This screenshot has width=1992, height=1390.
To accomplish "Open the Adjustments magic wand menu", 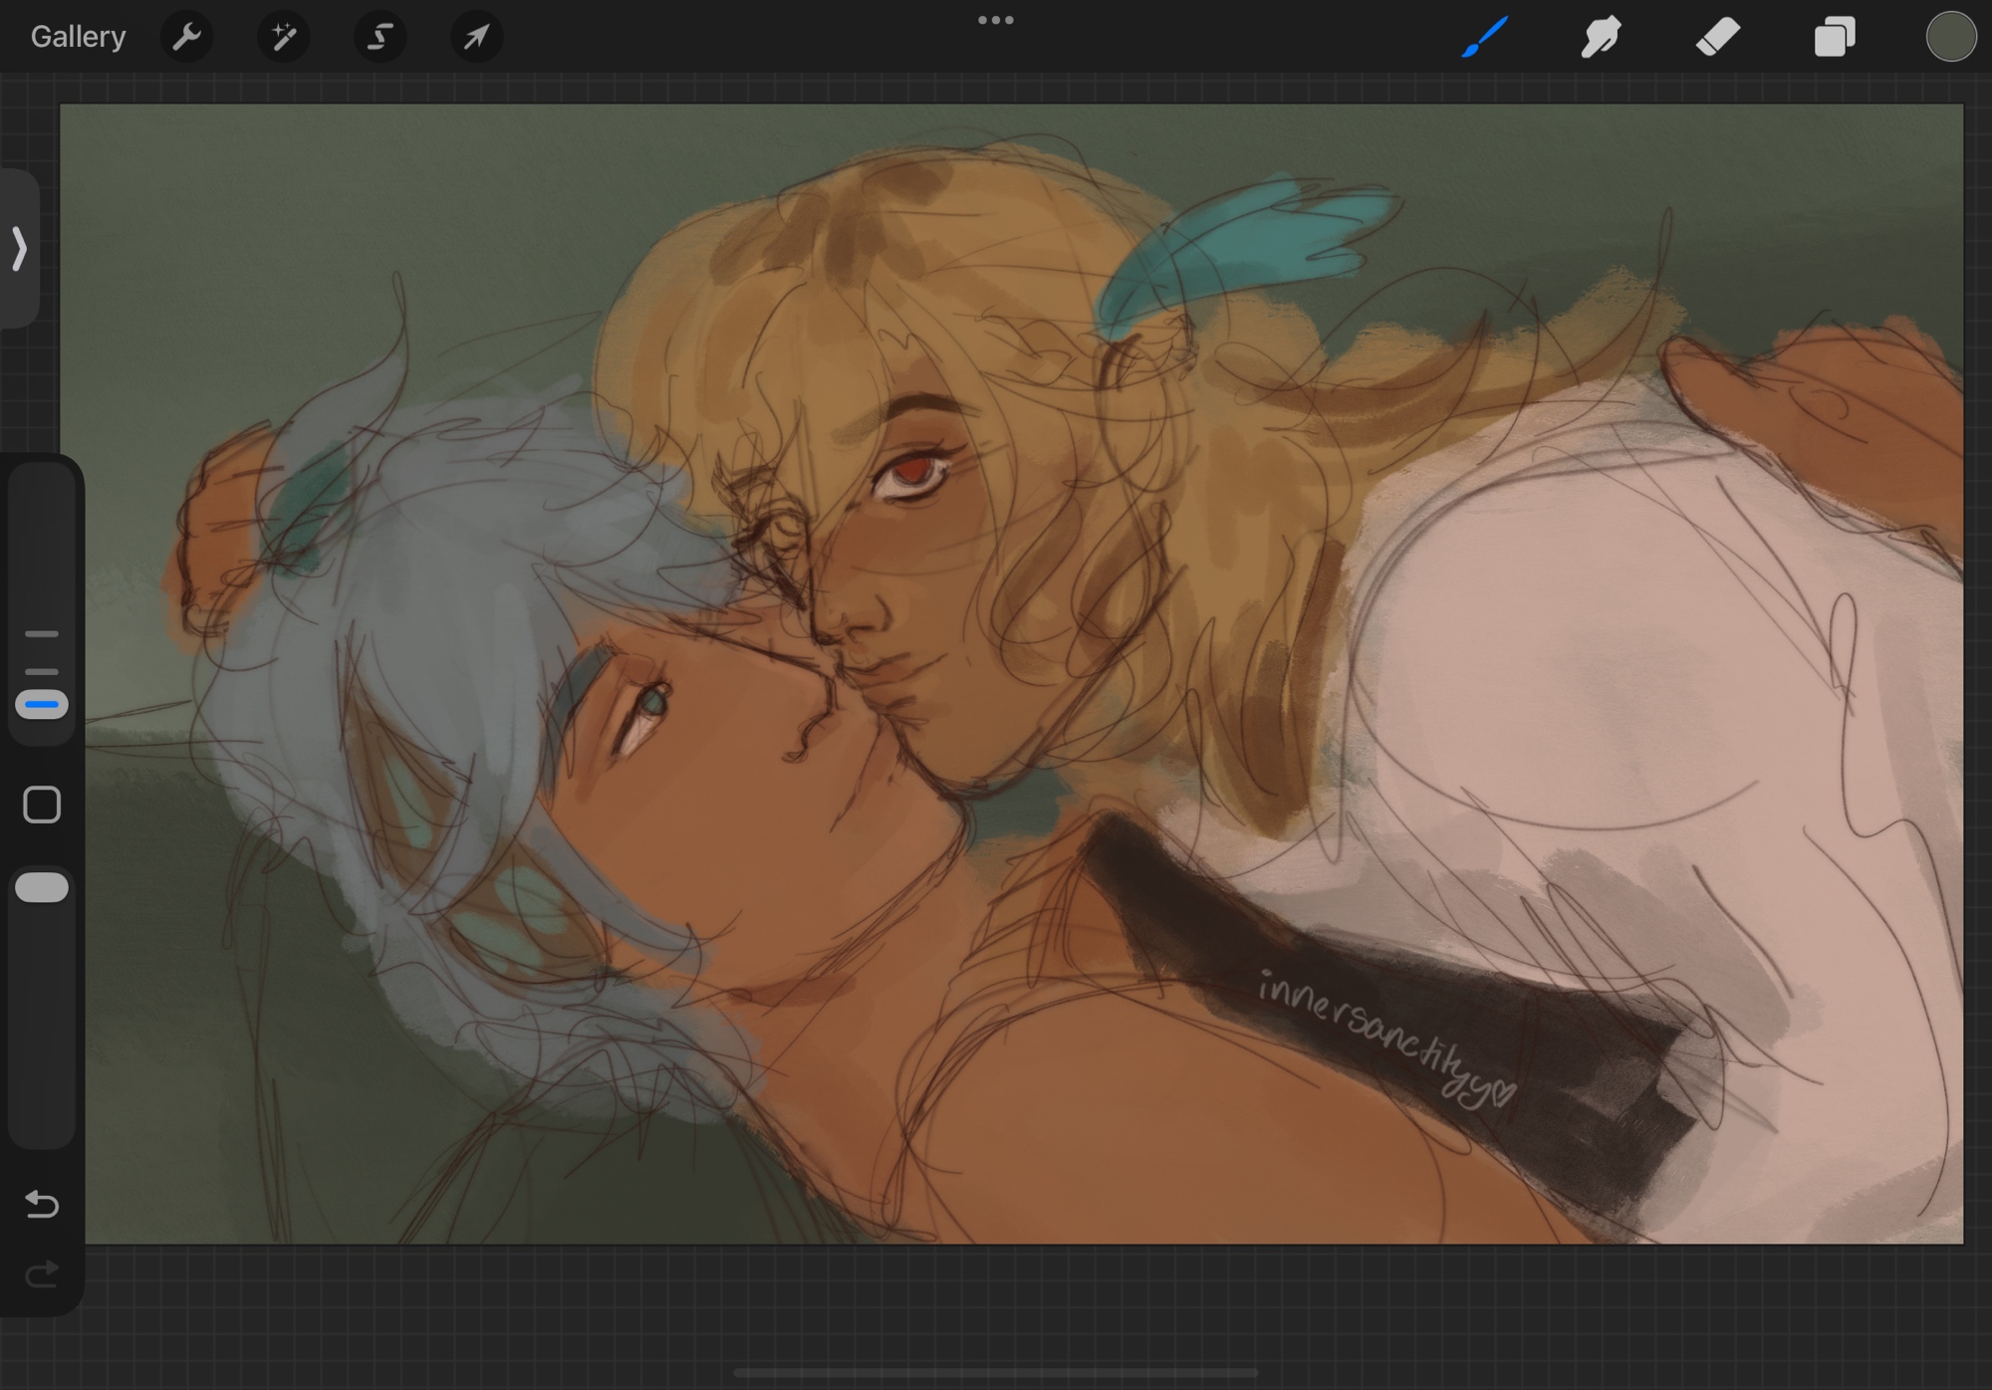I will point(284,37).
